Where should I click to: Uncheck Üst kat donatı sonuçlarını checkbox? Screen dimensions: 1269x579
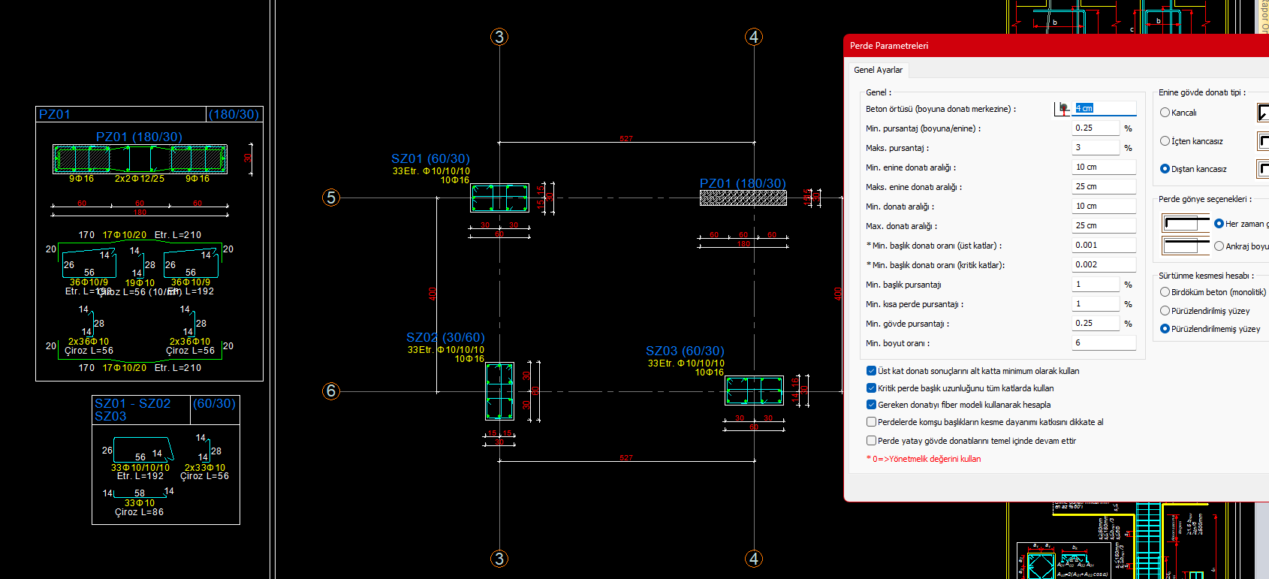(x=871, y=371)
